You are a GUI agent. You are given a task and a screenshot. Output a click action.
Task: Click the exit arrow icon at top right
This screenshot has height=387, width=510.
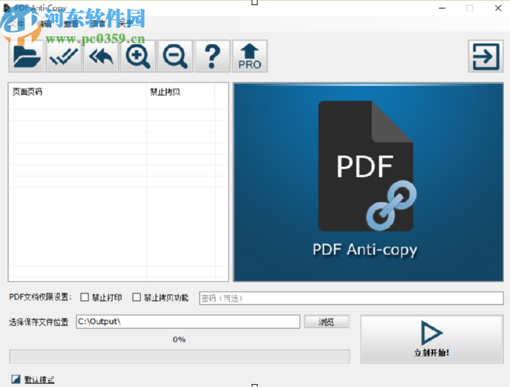486,56
